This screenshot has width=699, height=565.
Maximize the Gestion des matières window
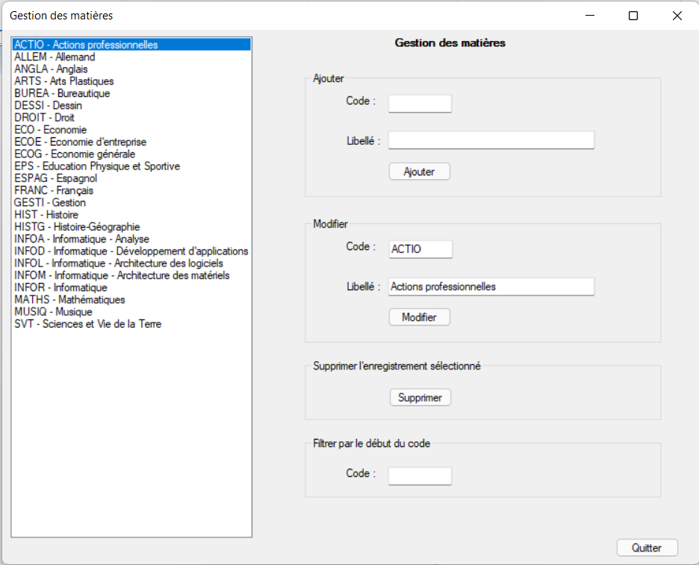point(633,16)
